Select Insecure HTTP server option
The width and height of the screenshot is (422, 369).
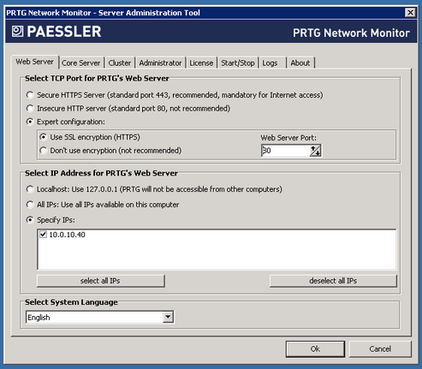coord(30,108)
